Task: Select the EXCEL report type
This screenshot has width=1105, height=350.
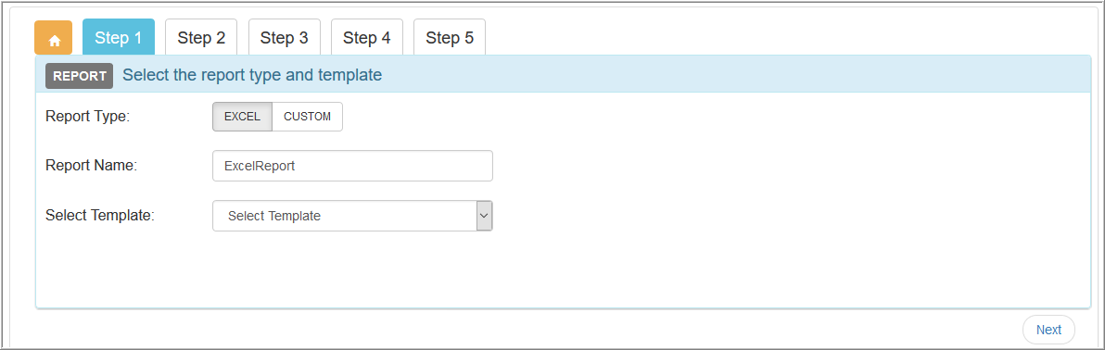Action: 243,117
